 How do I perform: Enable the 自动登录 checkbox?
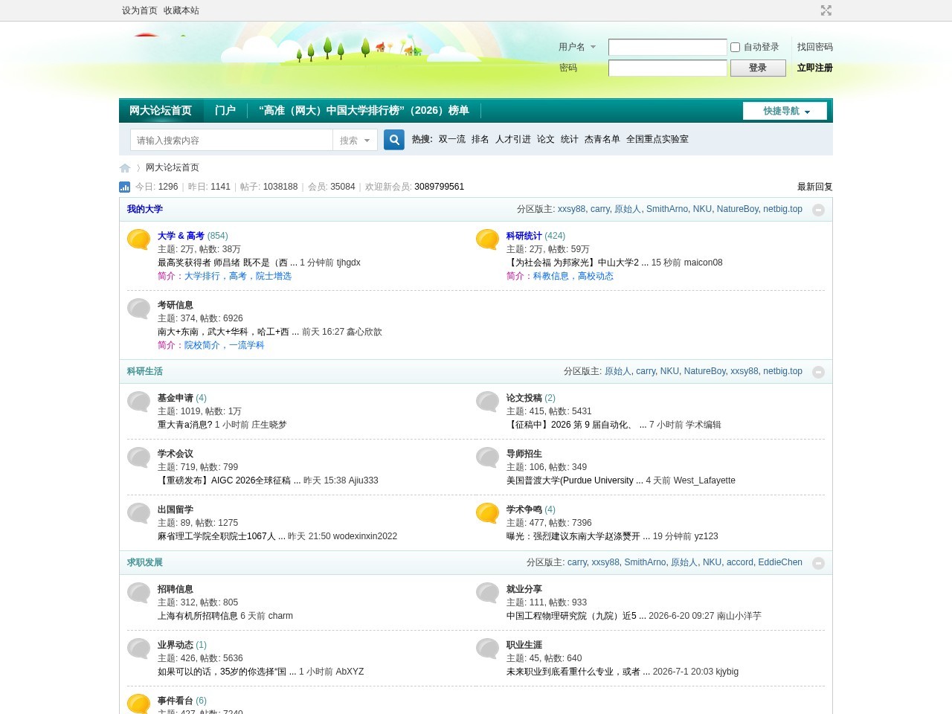point(736,47)
